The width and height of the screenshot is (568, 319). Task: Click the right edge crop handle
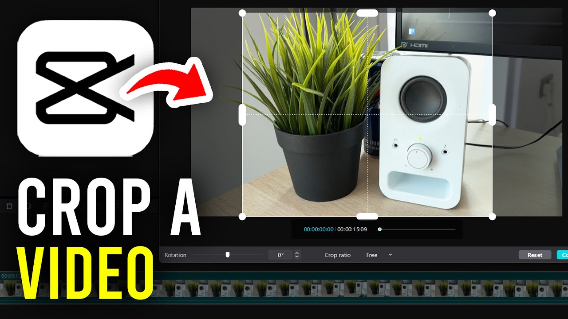click(x=492, y=115)
